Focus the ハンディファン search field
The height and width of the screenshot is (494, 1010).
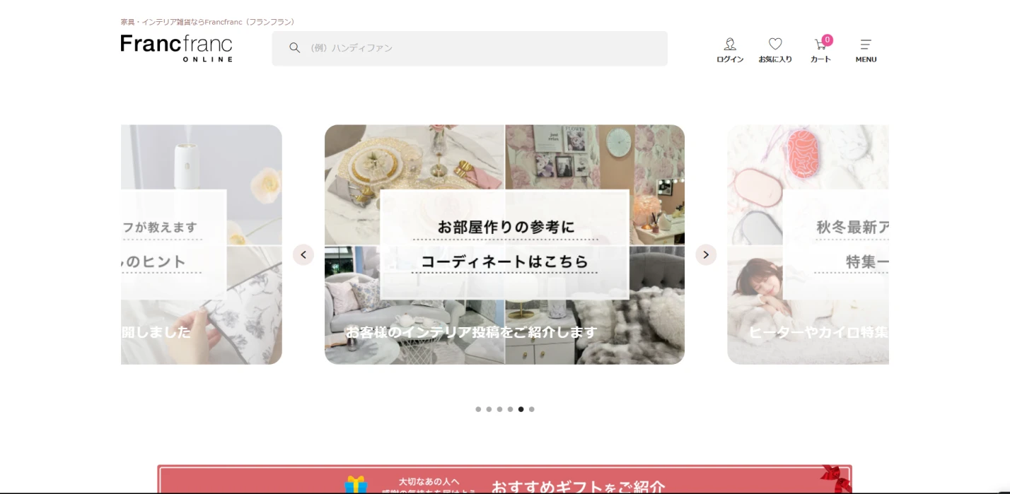point(481,48)
